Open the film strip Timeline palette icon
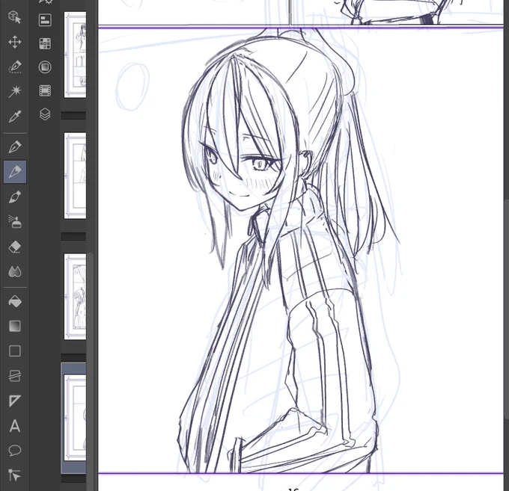Screen dimensions: 509x491 coord(45,90)
